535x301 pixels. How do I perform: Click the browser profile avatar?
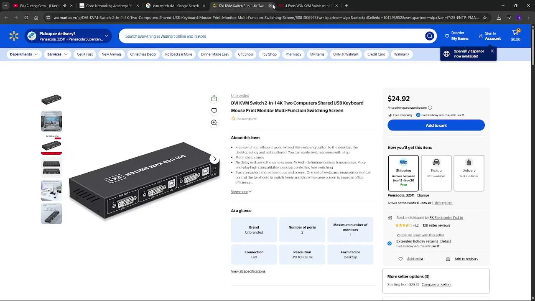[x=519, y=18]
